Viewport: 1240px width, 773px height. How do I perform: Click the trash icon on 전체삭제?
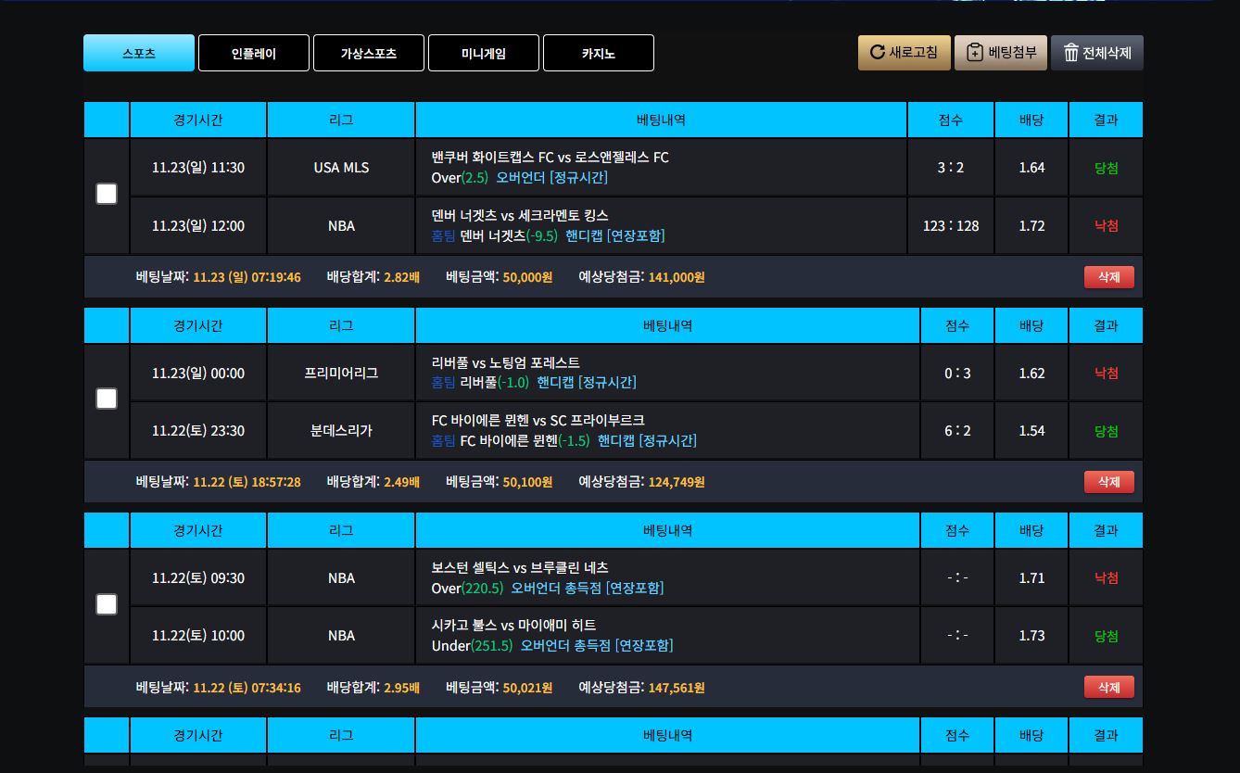point(1071,53)
